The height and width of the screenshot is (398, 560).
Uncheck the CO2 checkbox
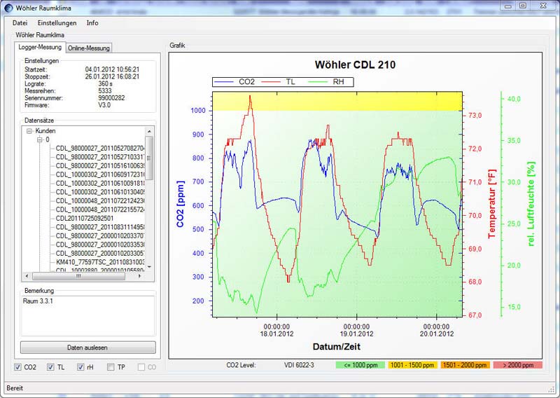[x=18, y=367]
